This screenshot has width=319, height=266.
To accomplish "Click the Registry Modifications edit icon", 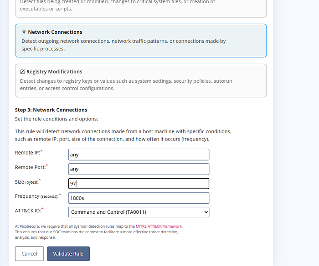I will (22, 72).
